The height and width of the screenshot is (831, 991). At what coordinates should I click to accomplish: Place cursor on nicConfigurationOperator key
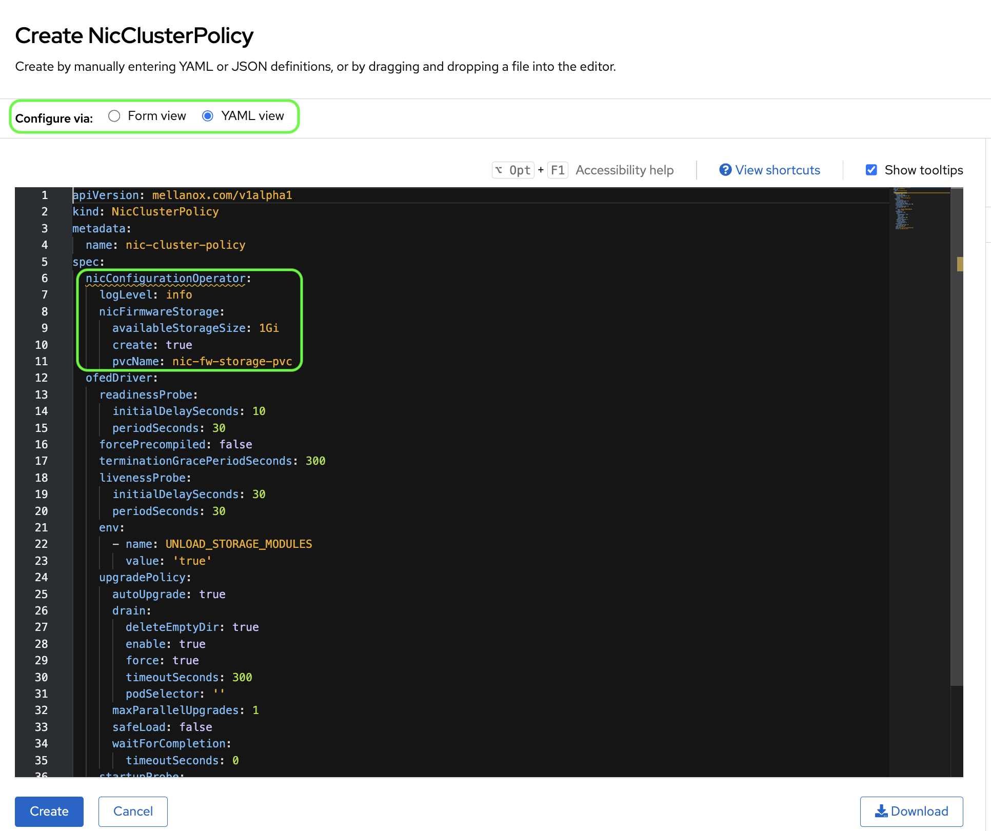pos(165,278)
